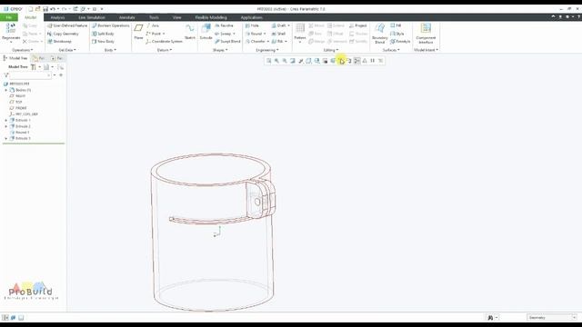Expand Extrude 1 in model tree
This screenshot has width=582, height=327.
pyautogui.click(x=6, y=121)
